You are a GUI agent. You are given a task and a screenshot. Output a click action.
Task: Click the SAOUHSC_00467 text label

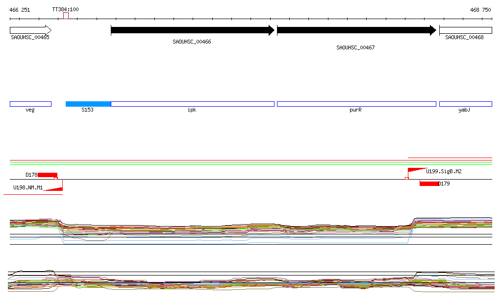pos(355,48)
